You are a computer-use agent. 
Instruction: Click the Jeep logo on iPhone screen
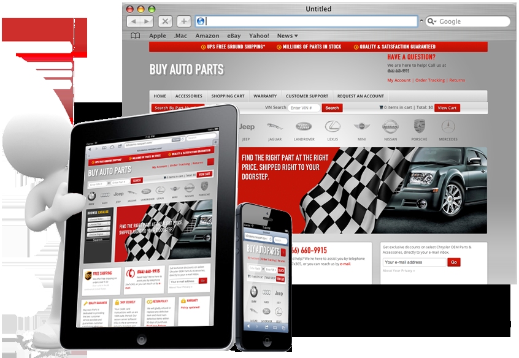(279, 293)
